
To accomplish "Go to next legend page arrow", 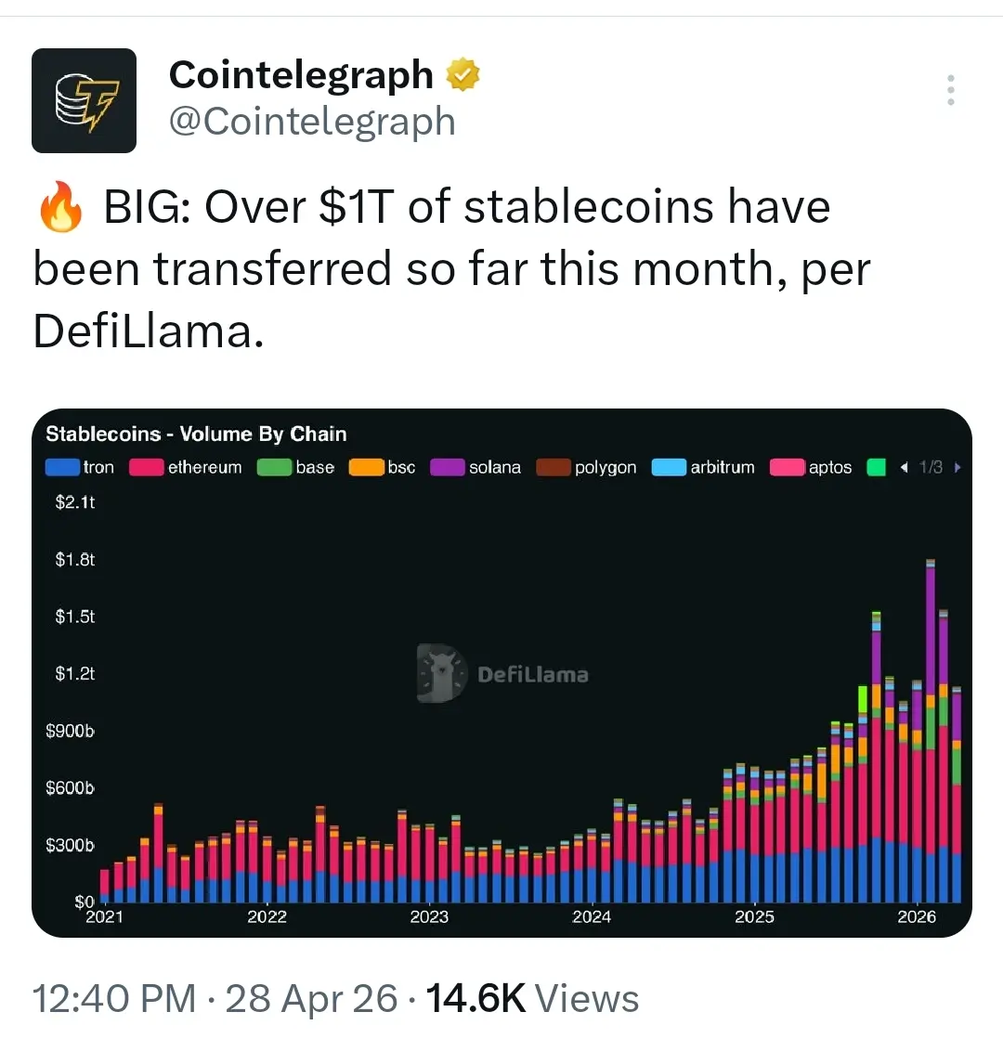I will (x=957, y=467).
